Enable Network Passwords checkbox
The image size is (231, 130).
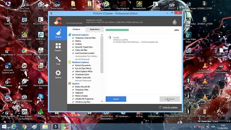coord(73,81)
